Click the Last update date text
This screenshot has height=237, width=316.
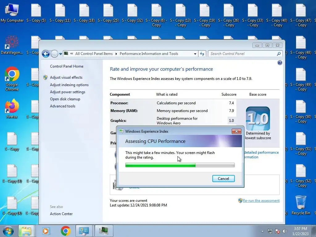[x=139, y=205]
